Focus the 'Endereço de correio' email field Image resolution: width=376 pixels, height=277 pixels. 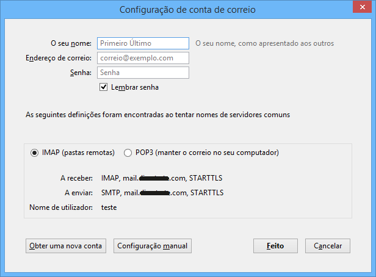142,58
